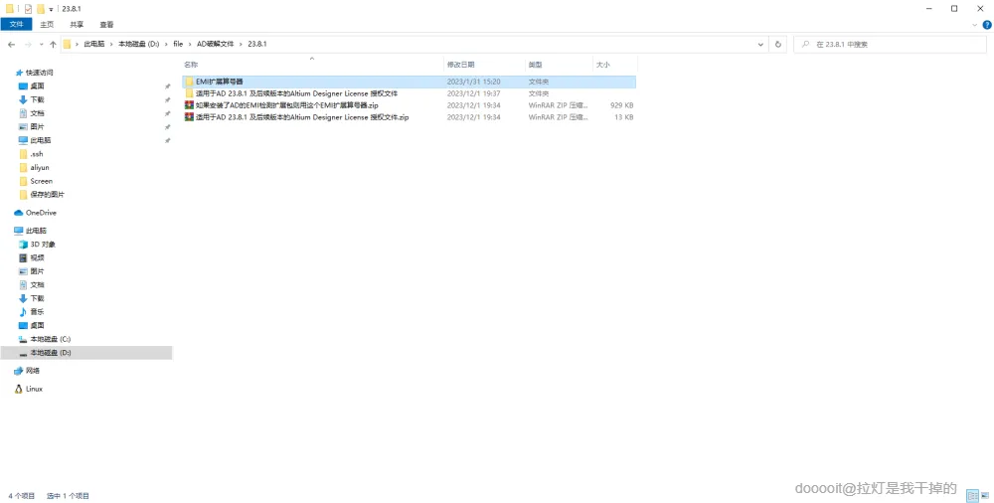Go up one level with Up arrow
The height and width of the screenshot is (503, 994).
[x=53, y=45]
